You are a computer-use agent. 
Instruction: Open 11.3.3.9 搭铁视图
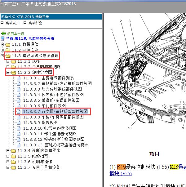pos(40,122)
